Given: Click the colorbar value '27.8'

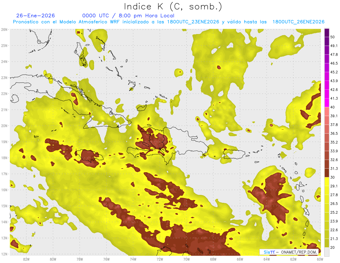Looking at the screenshot, I should click(x=334, y=195).
